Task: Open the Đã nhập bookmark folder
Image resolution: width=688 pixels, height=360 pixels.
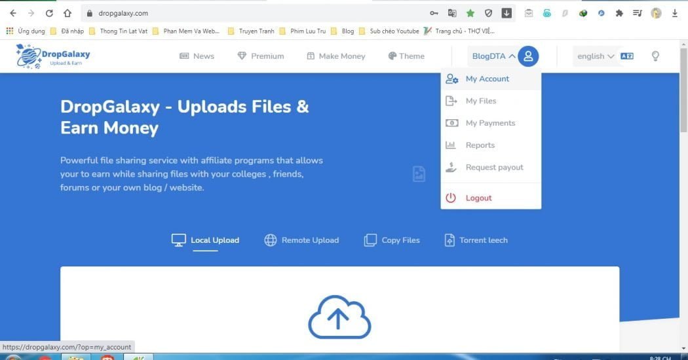Action: pyautogui.click(x=67, y=31)
